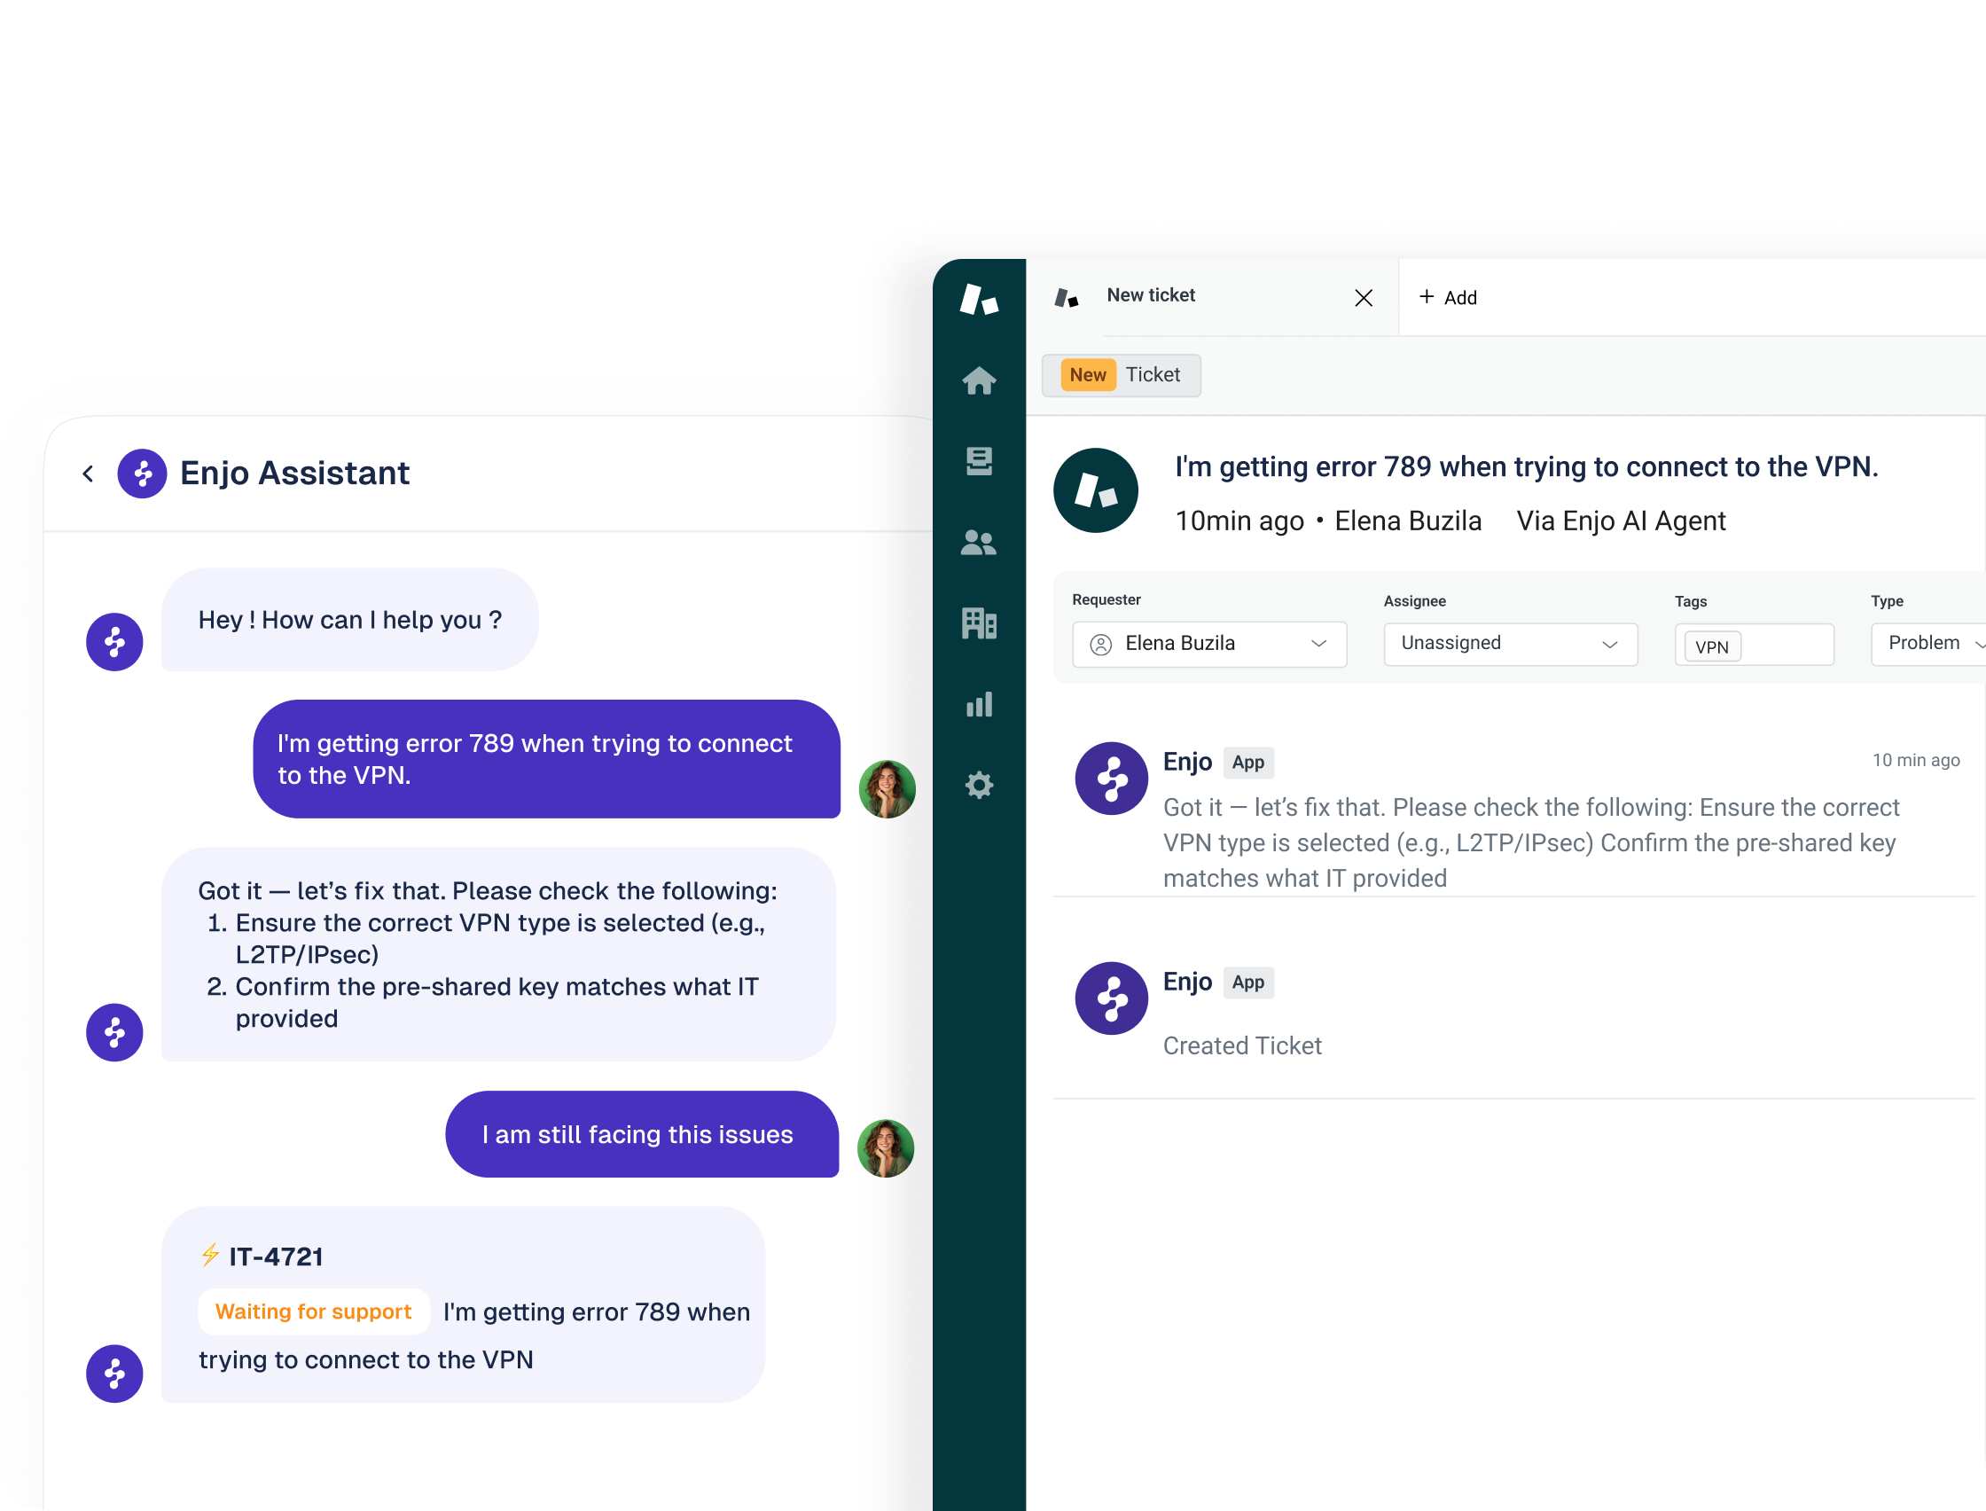
Task: Open the Home icon in sidebar
Action: coord(978,380)
